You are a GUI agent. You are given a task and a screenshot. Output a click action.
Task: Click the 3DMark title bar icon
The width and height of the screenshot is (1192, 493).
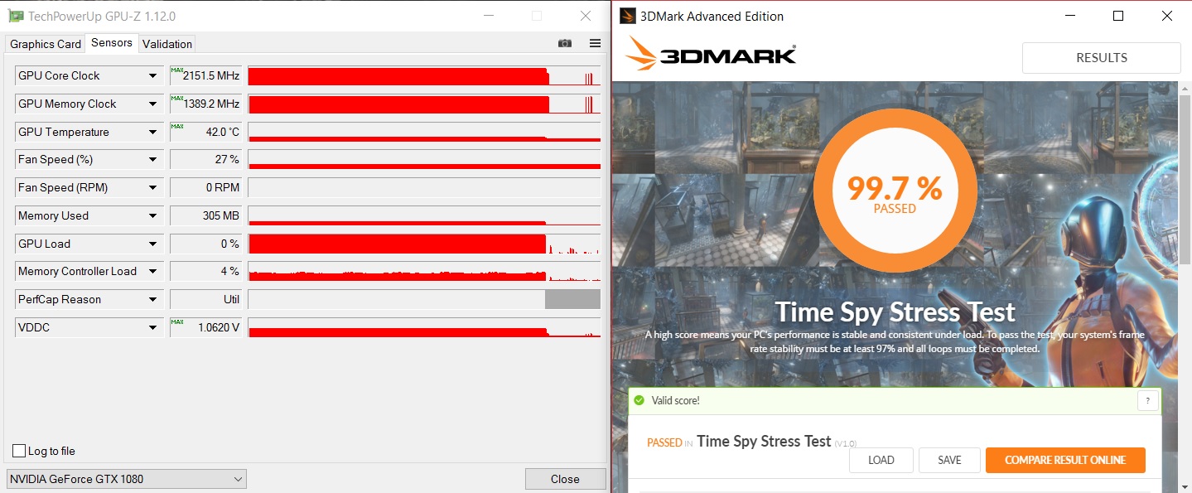point(628,16)
